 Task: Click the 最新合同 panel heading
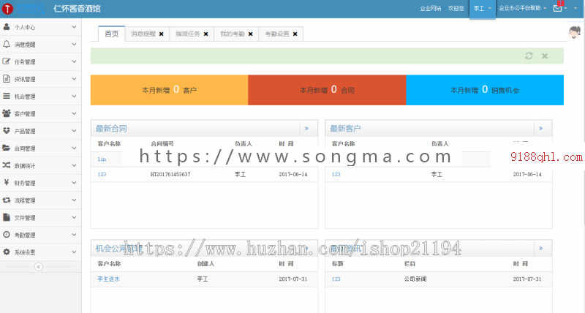point(111,129)
